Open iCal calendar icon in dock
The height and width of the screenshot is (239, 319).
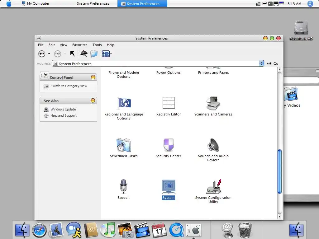coord(159,230)
